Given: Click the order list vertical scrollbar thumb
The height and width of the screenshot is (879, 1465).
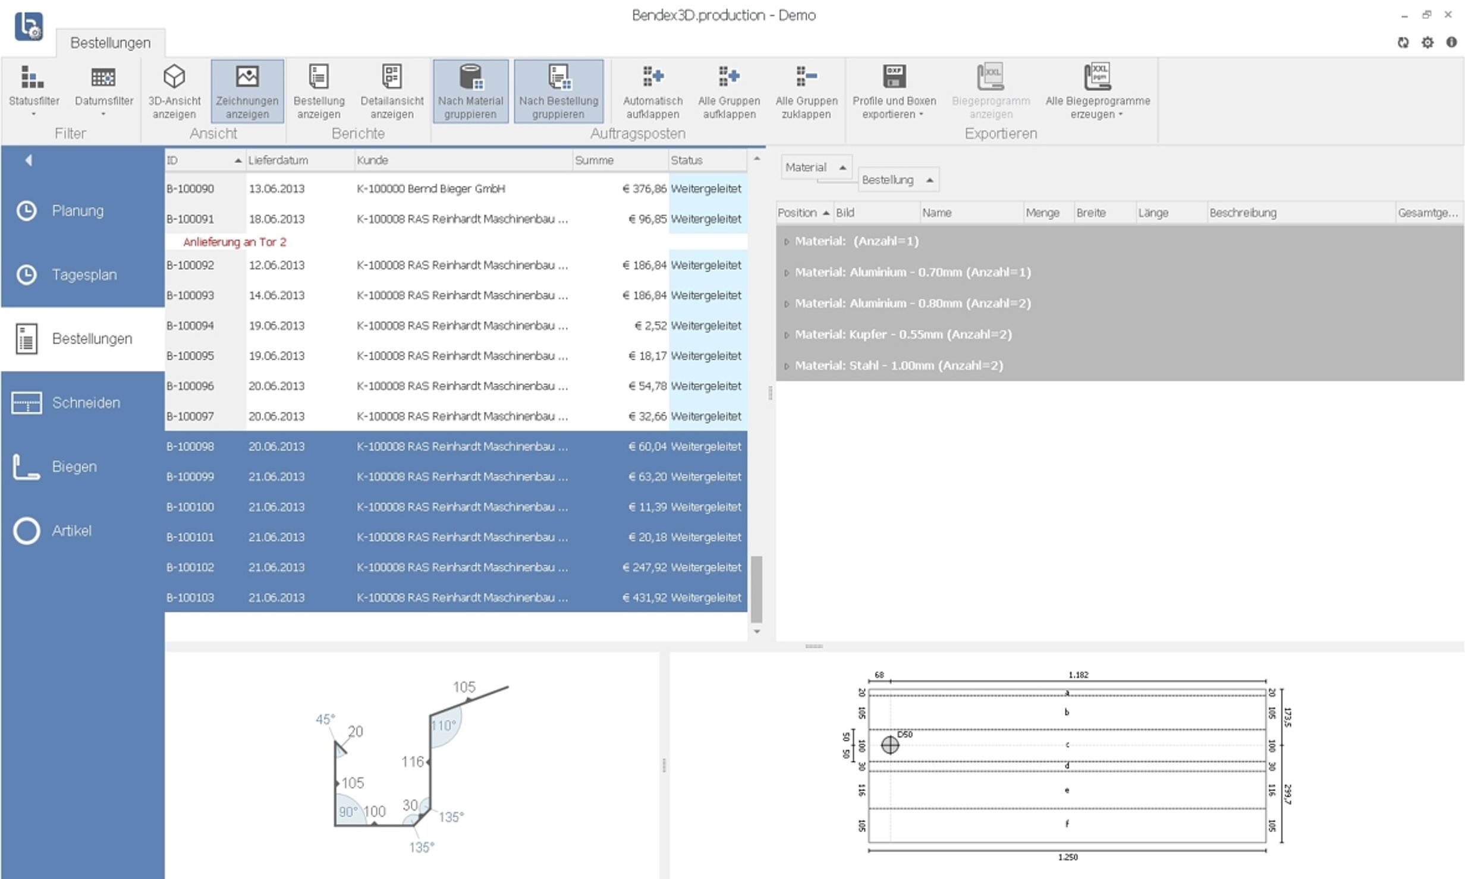Looking at the screenshot, I should click(757, 588).
